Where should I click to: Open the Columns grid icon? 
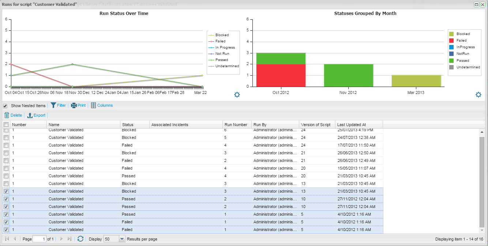point(94,105)
